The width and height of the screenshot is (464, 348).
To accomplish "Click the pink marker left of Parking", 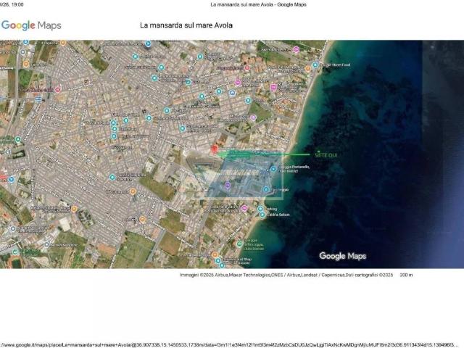I will [x=244, y=208].
